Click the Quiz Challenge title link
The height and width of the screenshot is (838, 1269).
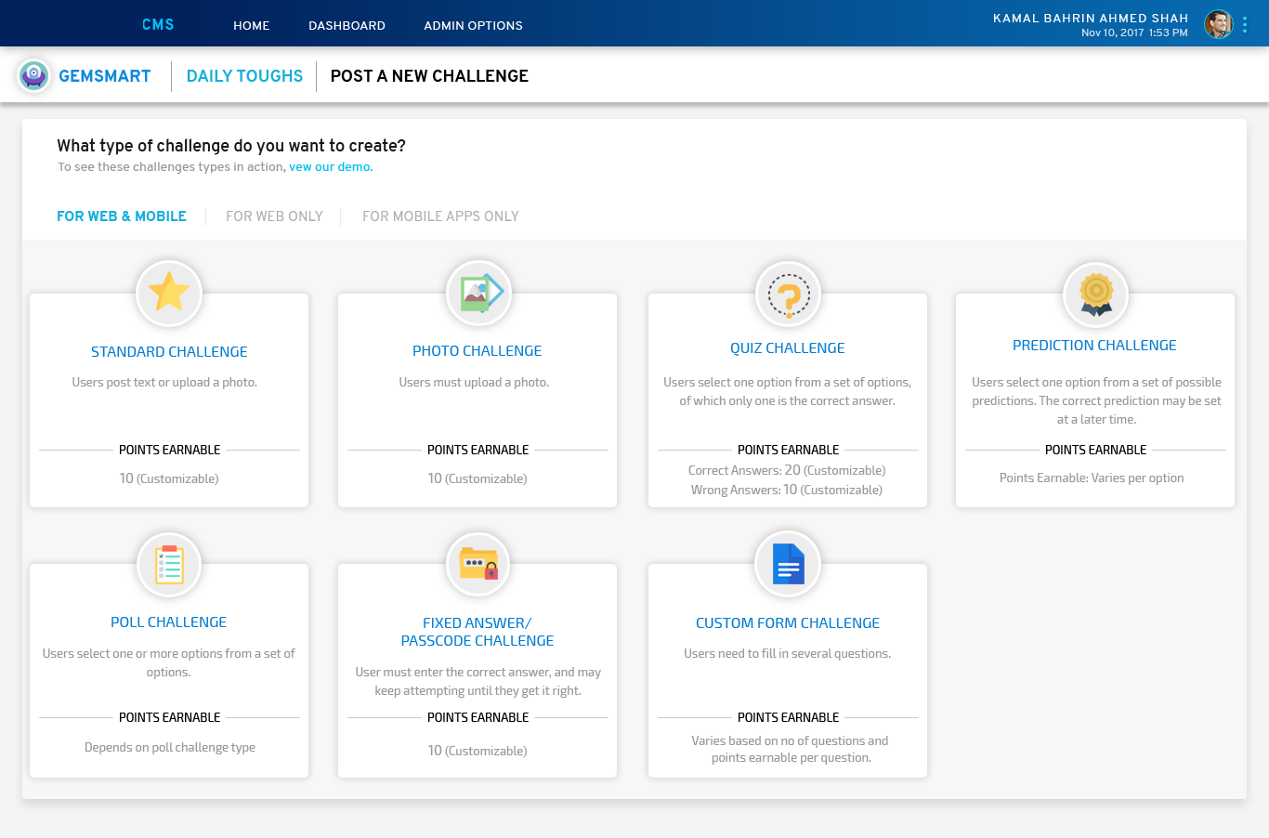(x=787, y=348)
